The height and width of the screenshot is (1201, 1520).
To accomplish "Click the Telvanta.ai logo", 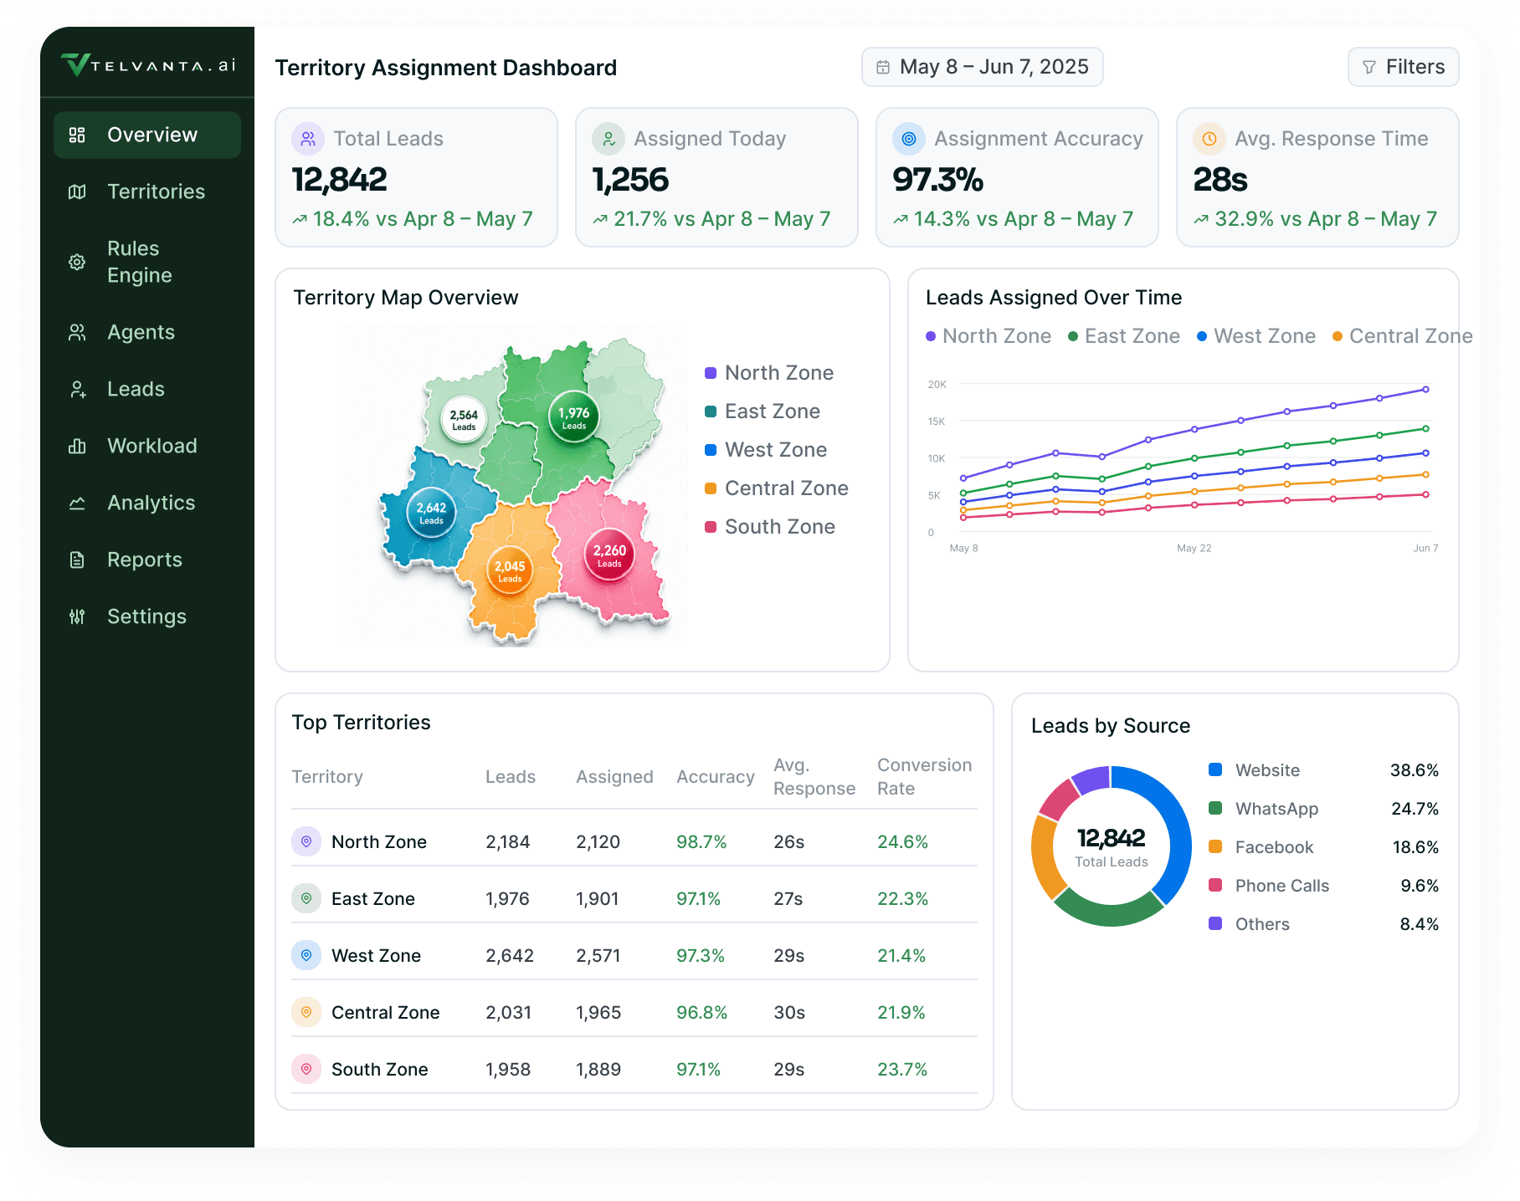I will (x=148, y=65).
